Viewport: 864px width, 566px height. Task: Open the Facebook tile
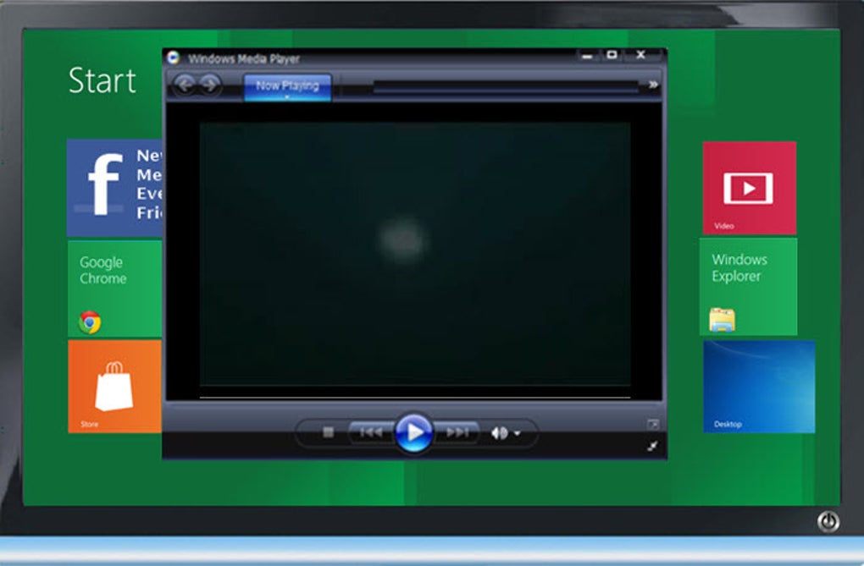(114, 188)
